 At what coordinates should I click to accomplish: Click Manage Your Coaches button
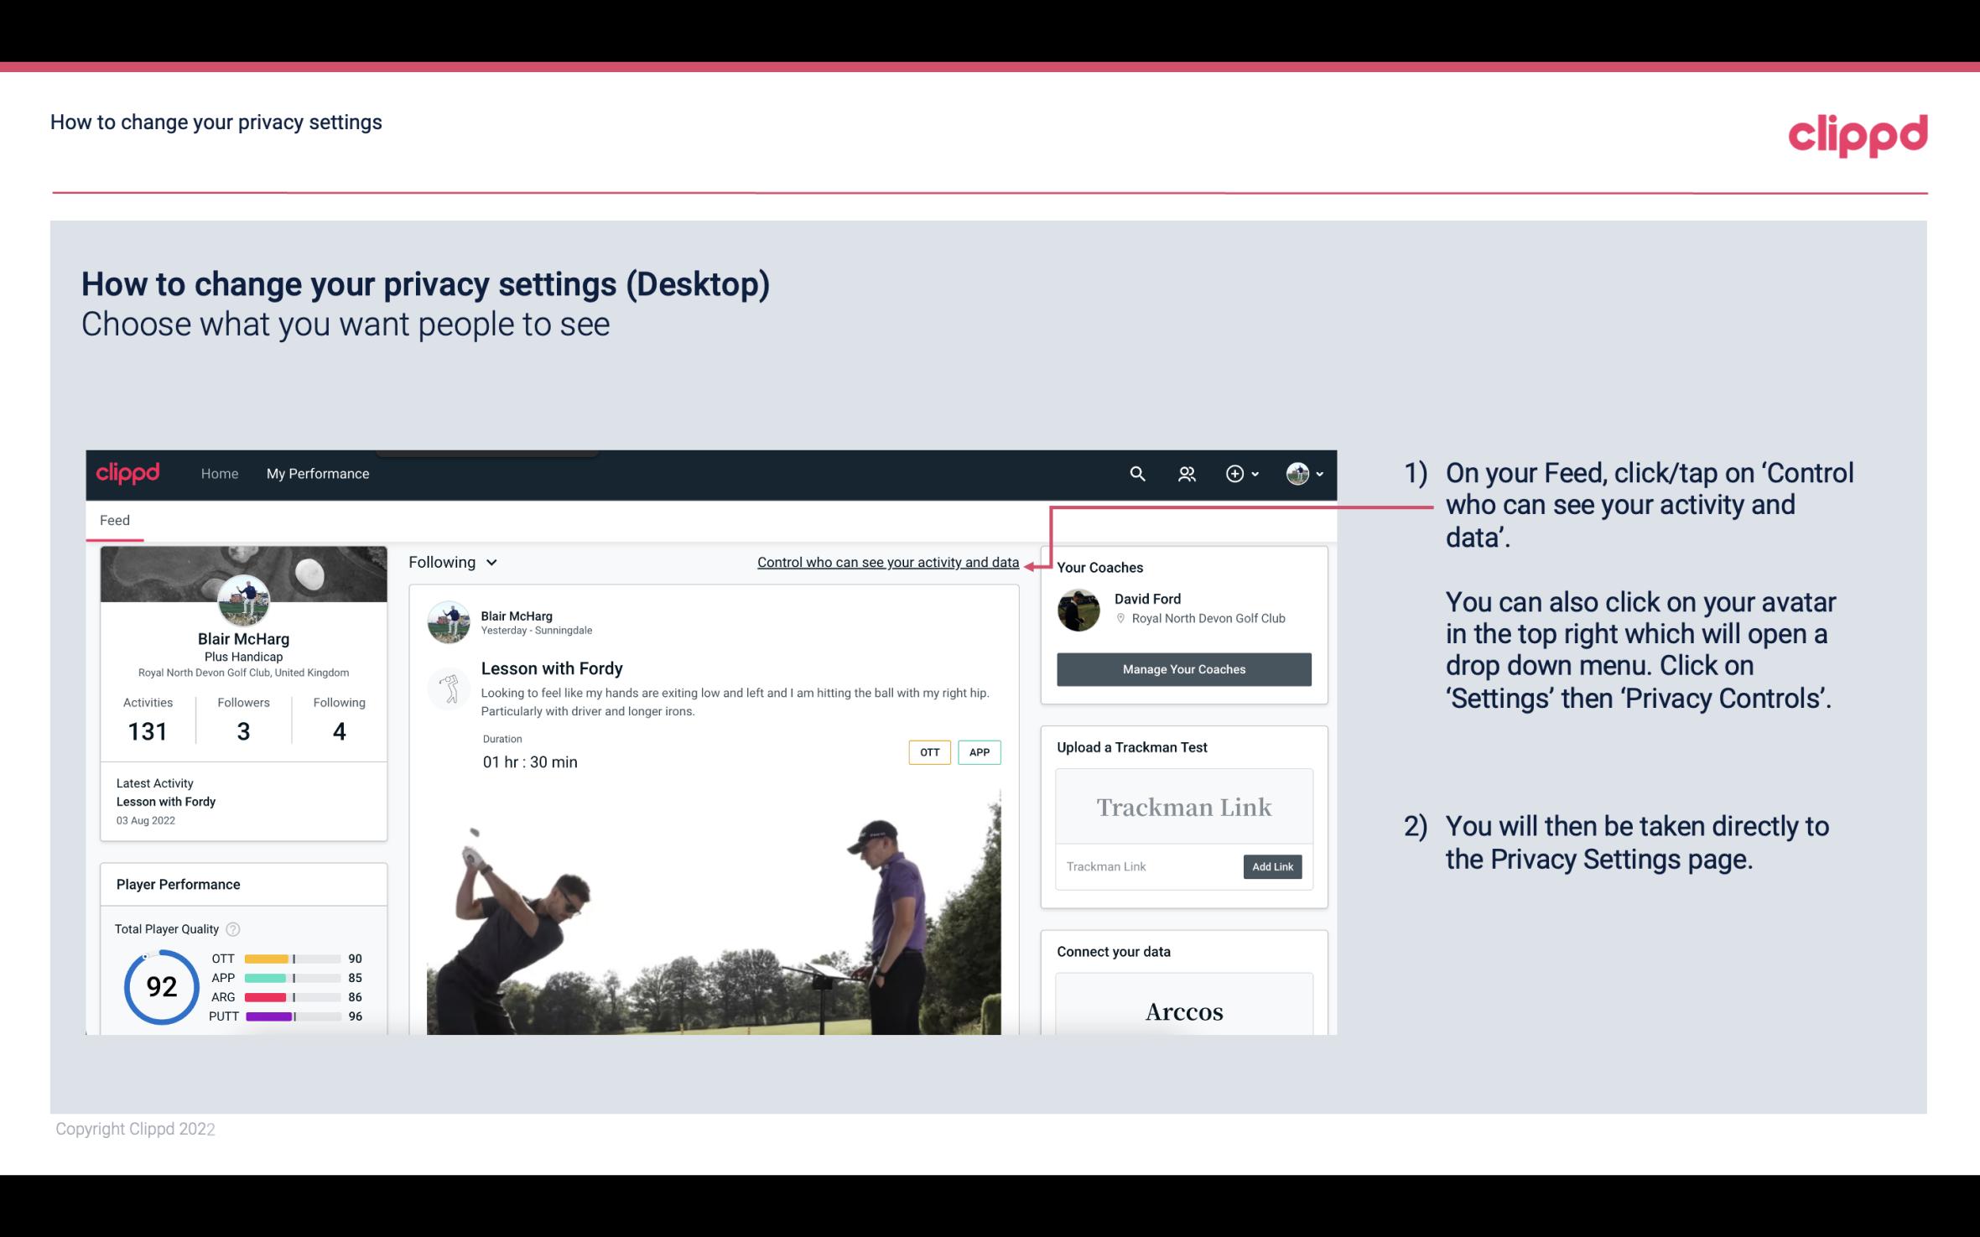point(1182,668)
